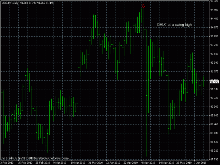Click the Go Trader 4 copyright text
Image resolution: width=220 pixels, height=165 pixels.
click(x=35, y=158)
